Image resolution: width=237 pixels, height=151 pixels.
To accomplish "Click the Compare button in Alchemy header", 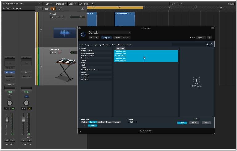I will point(106,38).
